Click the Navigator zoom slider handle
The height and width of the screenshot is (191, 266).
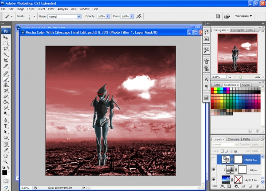pos(241,77)
